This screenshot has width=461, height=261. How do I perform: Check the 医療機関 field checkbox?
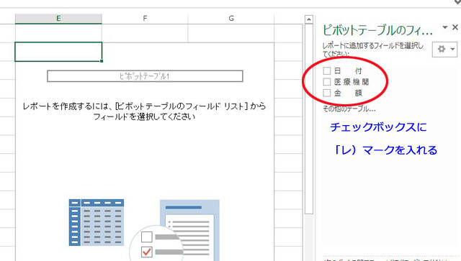click(x=326, y=82)
